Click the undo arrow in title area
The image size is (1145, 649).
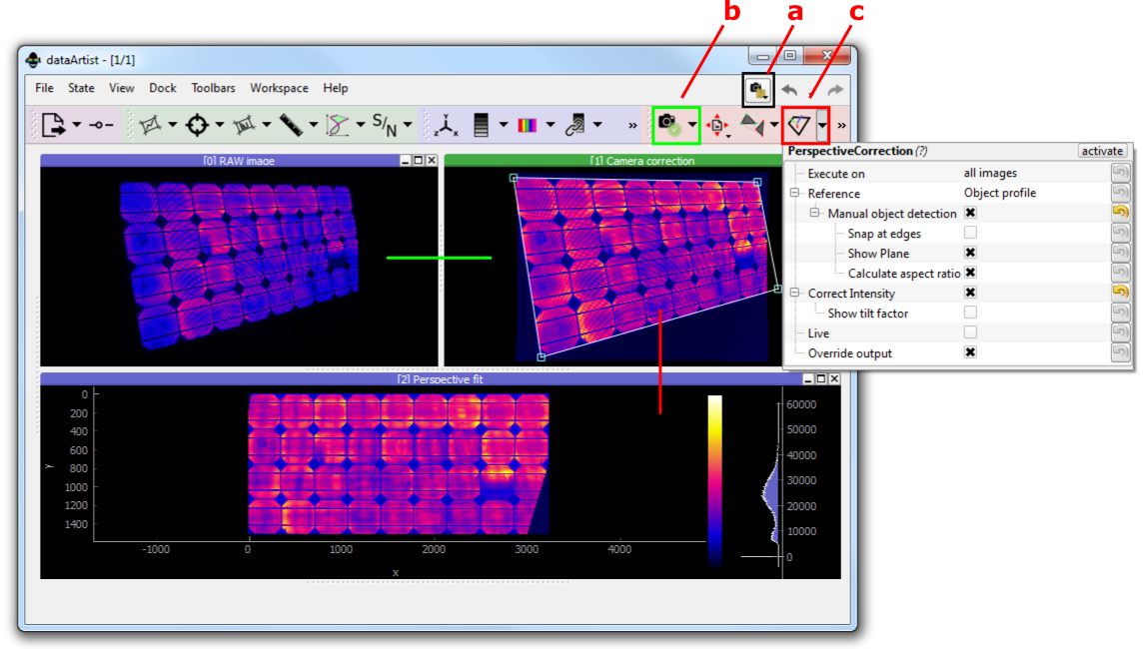point(789,90)
